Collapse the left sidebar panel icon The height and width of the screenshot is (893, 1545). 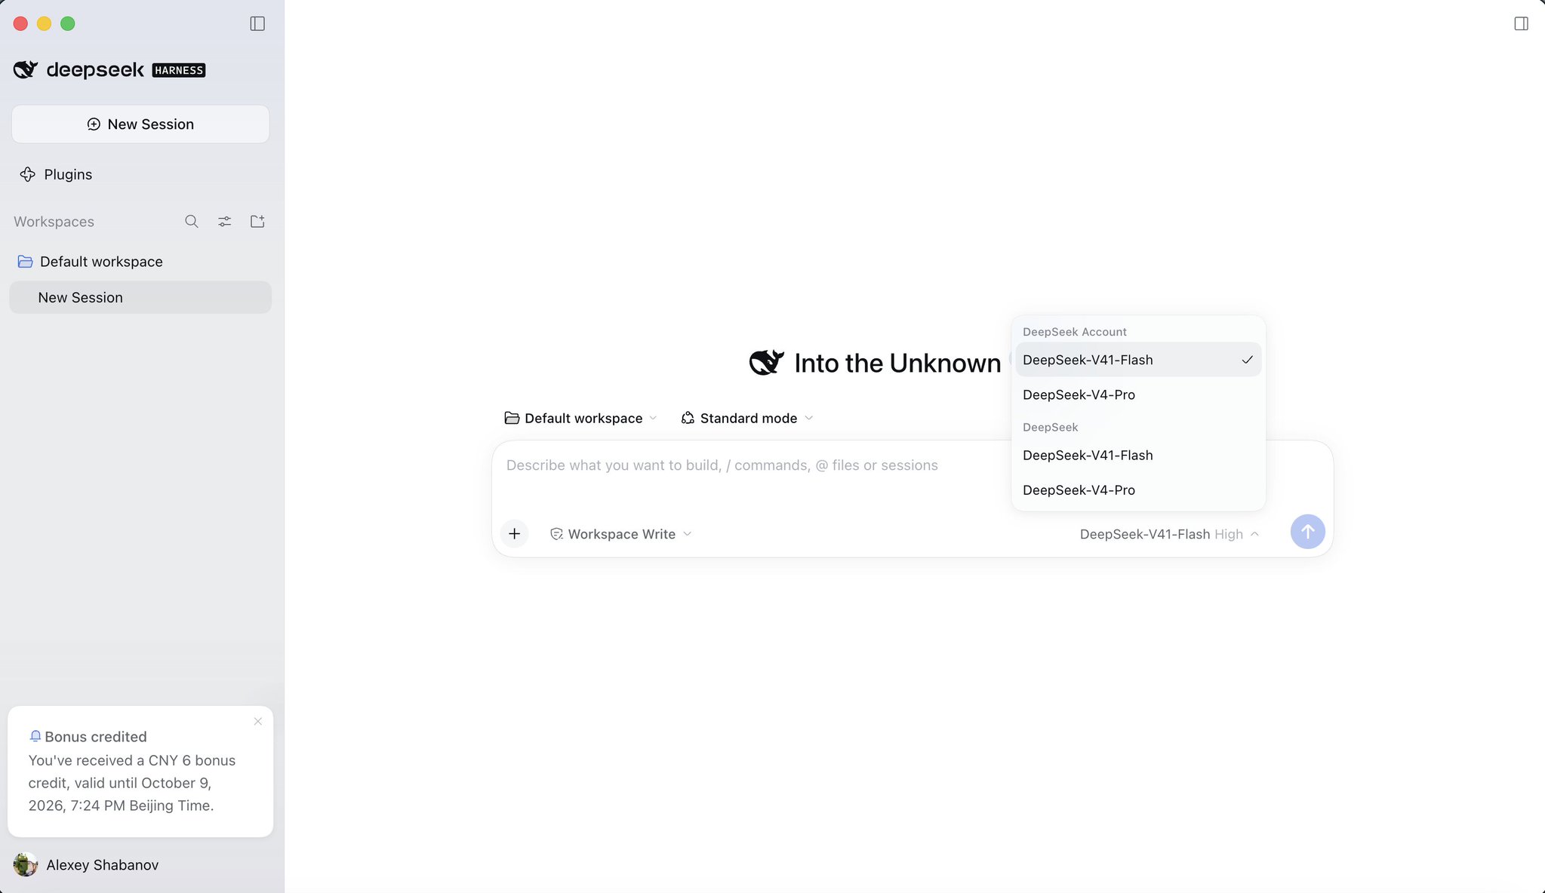pos(257,23)
